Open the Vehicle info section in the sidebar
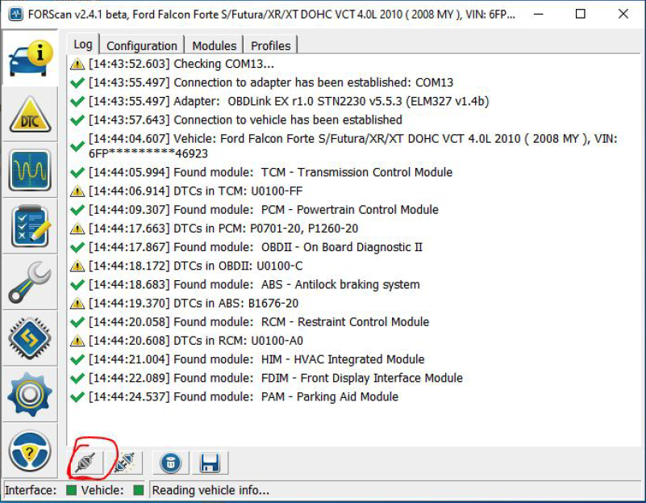The image size is (646, 503). (31, 58)
